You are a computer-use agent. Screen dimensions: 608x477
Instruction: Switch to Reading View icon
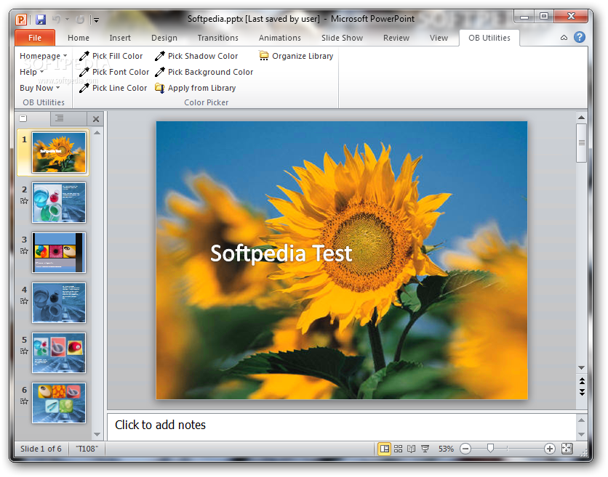click(x=412, y=449)
